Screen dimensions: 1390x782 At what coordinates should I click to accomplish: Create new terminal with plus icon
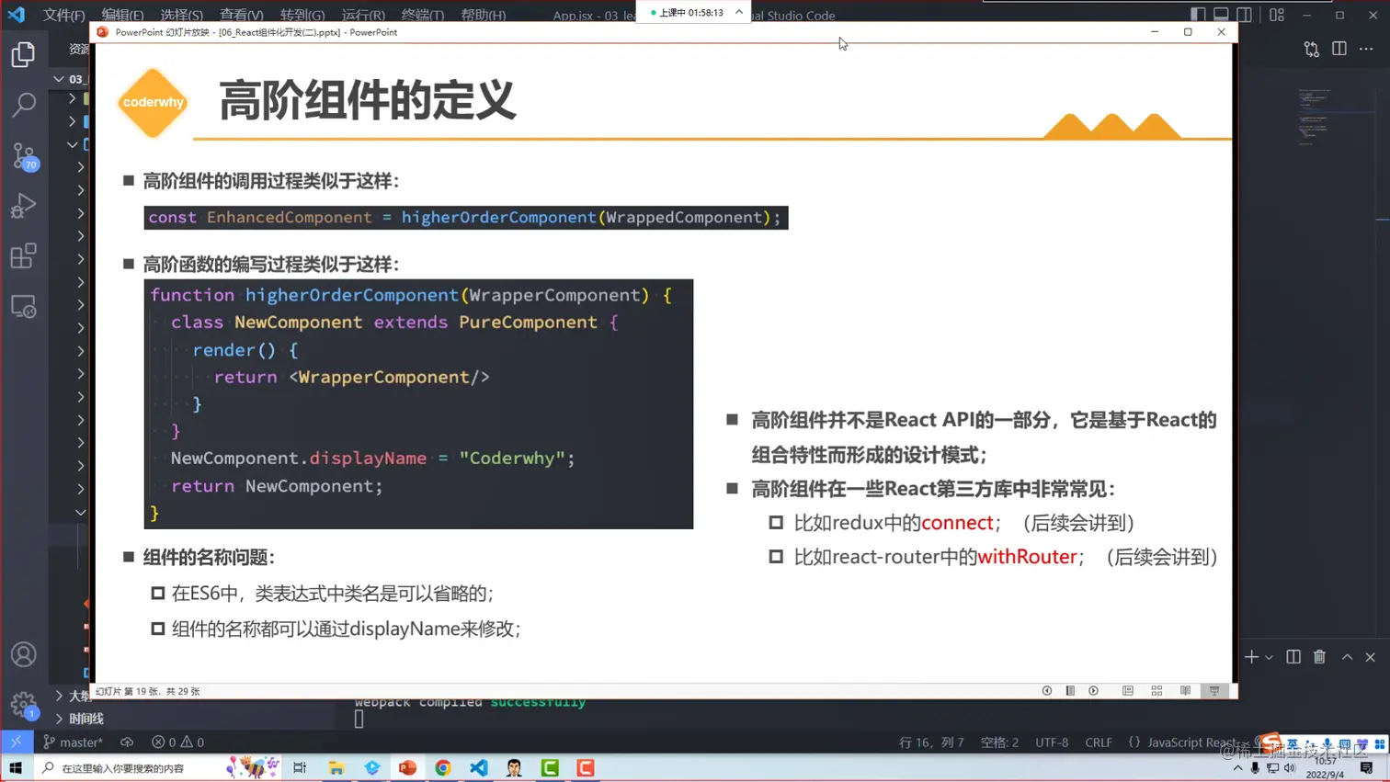1251,657
